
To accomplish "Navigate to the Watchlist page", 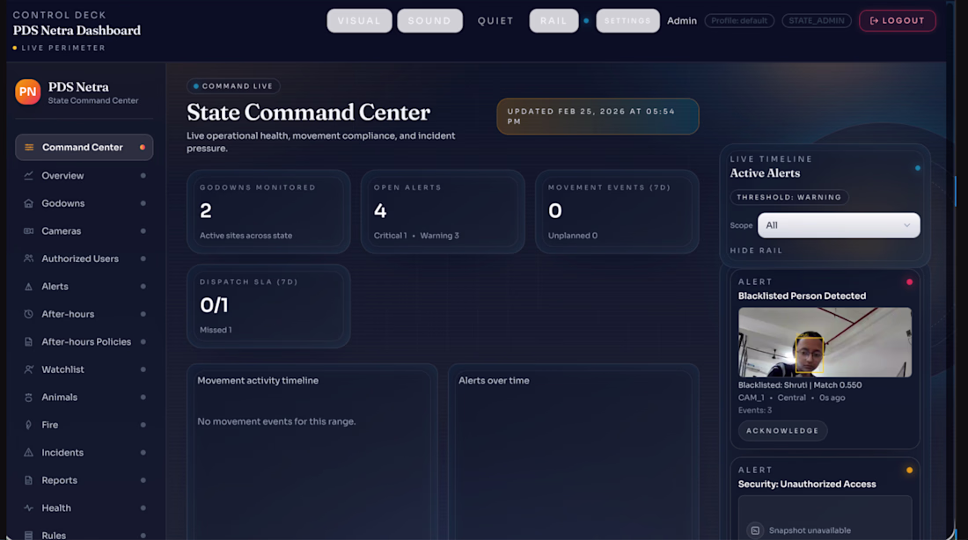I will (x=84, y=369).
